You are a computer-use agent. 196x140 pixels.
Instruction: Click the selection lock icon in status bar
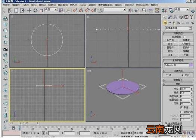(38, 133)
